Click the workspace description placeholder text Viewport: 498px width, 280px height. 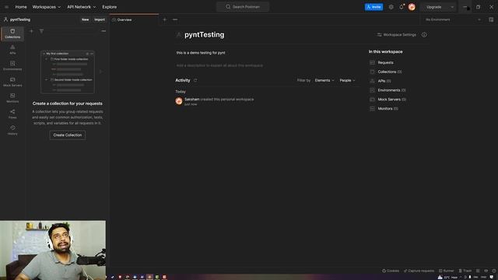(x=219, y=65)
